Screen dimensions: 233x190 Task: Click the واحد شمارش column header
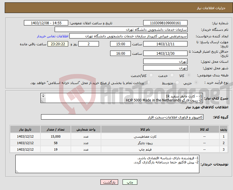pyautogui.click(x=86, y=129)
